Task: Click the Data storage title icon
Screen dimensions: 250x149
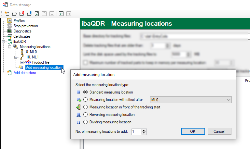Action: (6, 5)
